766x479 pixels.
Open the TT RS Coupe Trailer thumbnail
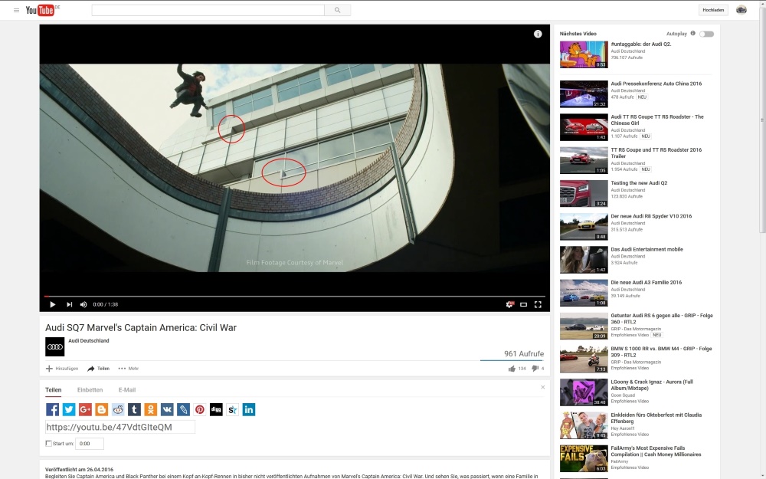(x=584, y=160)
